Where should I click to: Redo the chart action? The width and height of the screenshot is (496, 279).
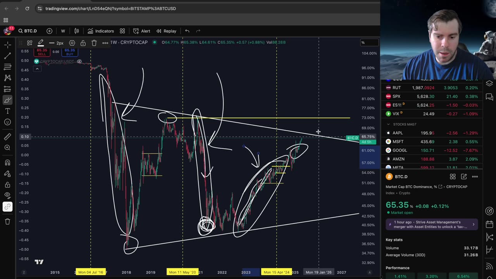198,31
